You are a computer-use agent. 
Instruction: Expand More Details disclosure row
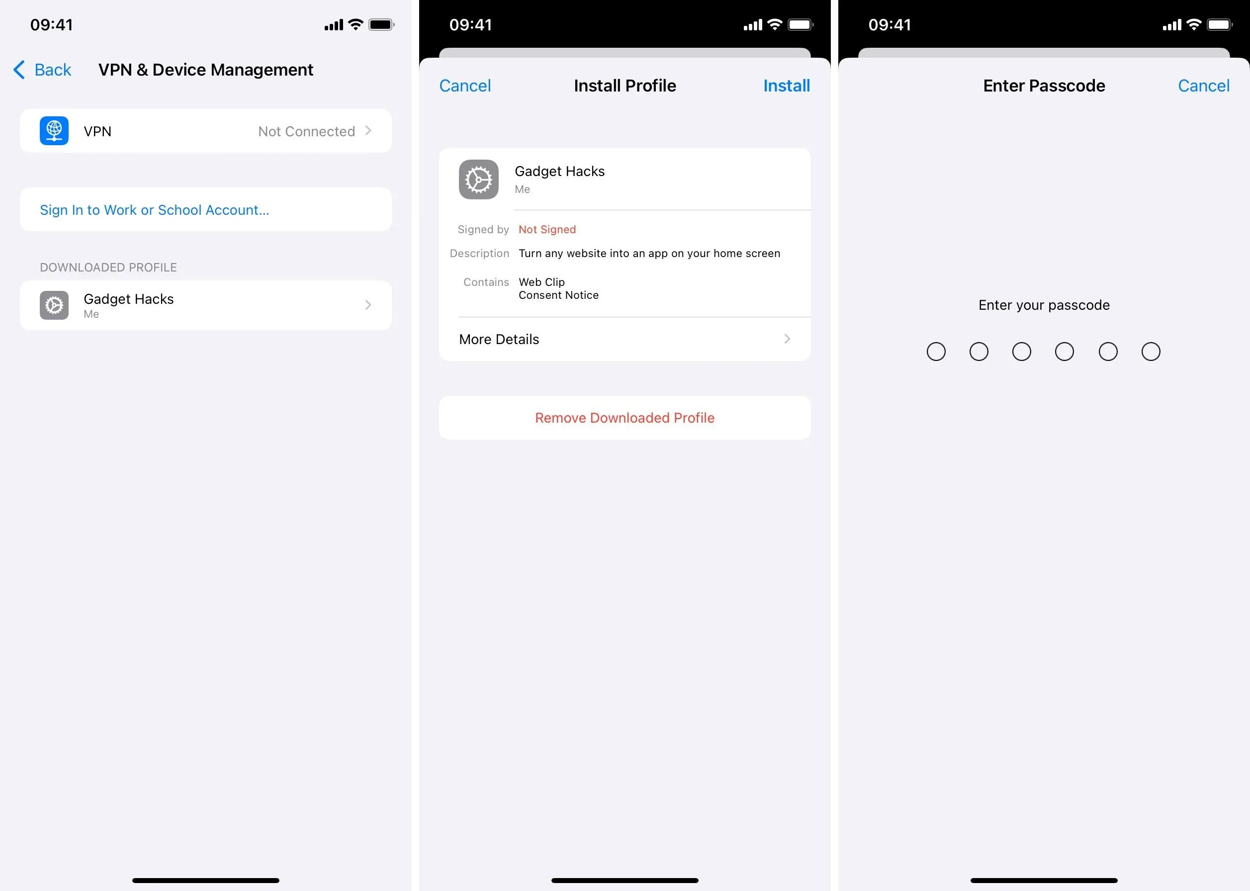[624, 339]
